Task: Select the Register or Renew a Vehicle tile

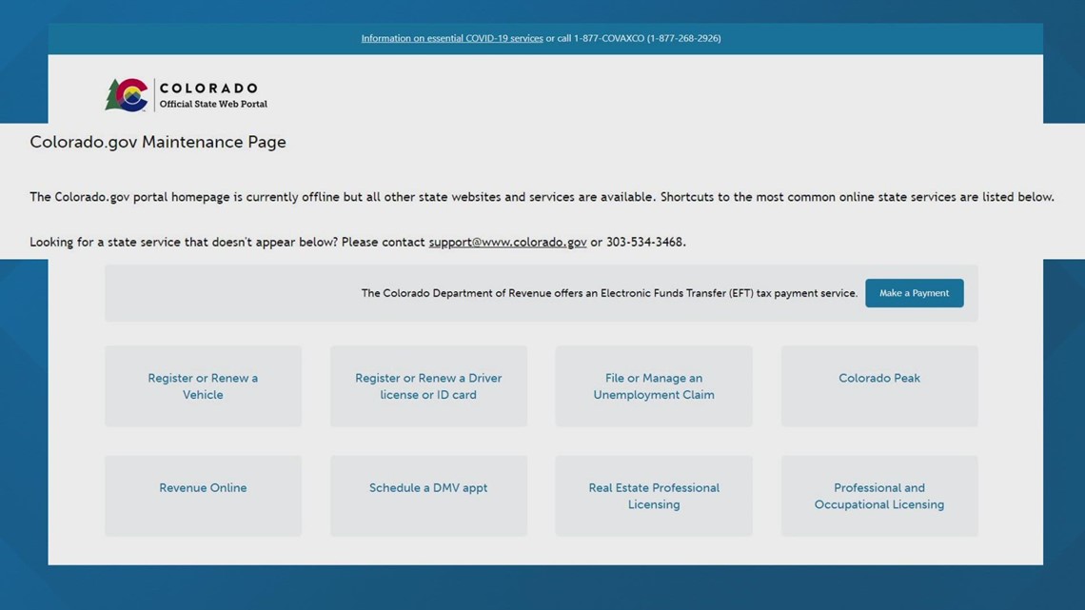Action: (203, 385)
